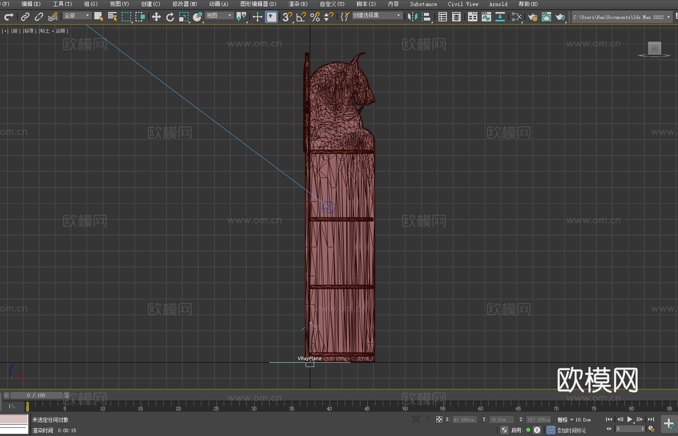Select the Link objects tool
Image resolution: width=678 pixels, height=436 pixels.
pyautogui.click(x=25, y=17)
